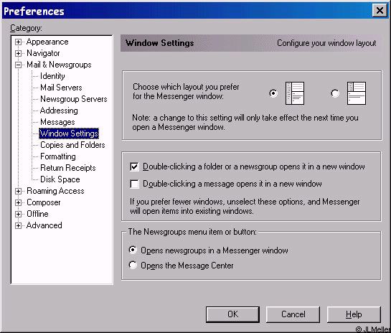The image size is (391, 333).
Task: Click the Cancel button
Action: point(293,314)
